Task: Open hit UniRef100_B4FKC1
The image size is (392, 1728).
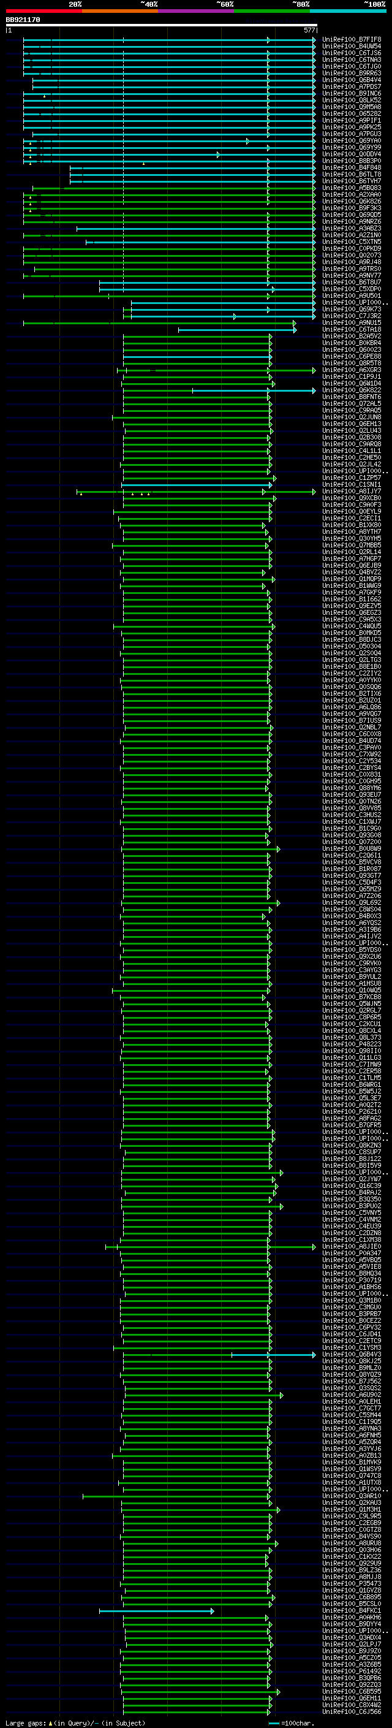Action: [x=352, y=1610]
